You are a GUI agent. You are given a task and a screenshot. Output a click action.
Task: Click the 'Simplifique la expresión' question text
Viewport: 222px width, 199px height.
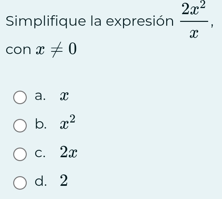click(x=90, y=22)
